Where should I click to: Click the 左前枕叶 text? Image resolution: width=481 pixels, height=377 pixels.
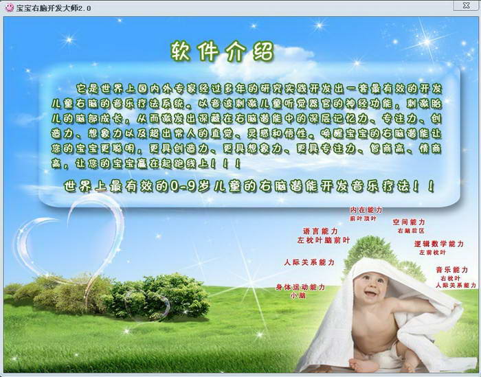pyautogui.click(x=432, y=253)
